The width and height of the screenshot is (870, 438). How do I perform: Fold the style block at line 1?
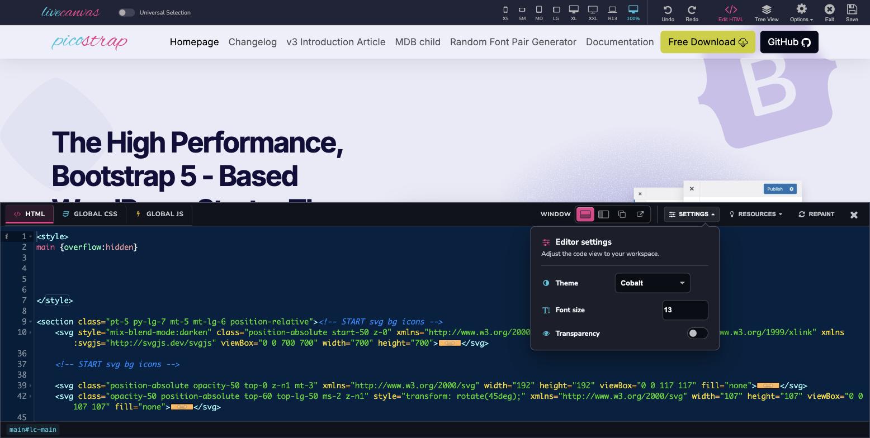point(31,236)
